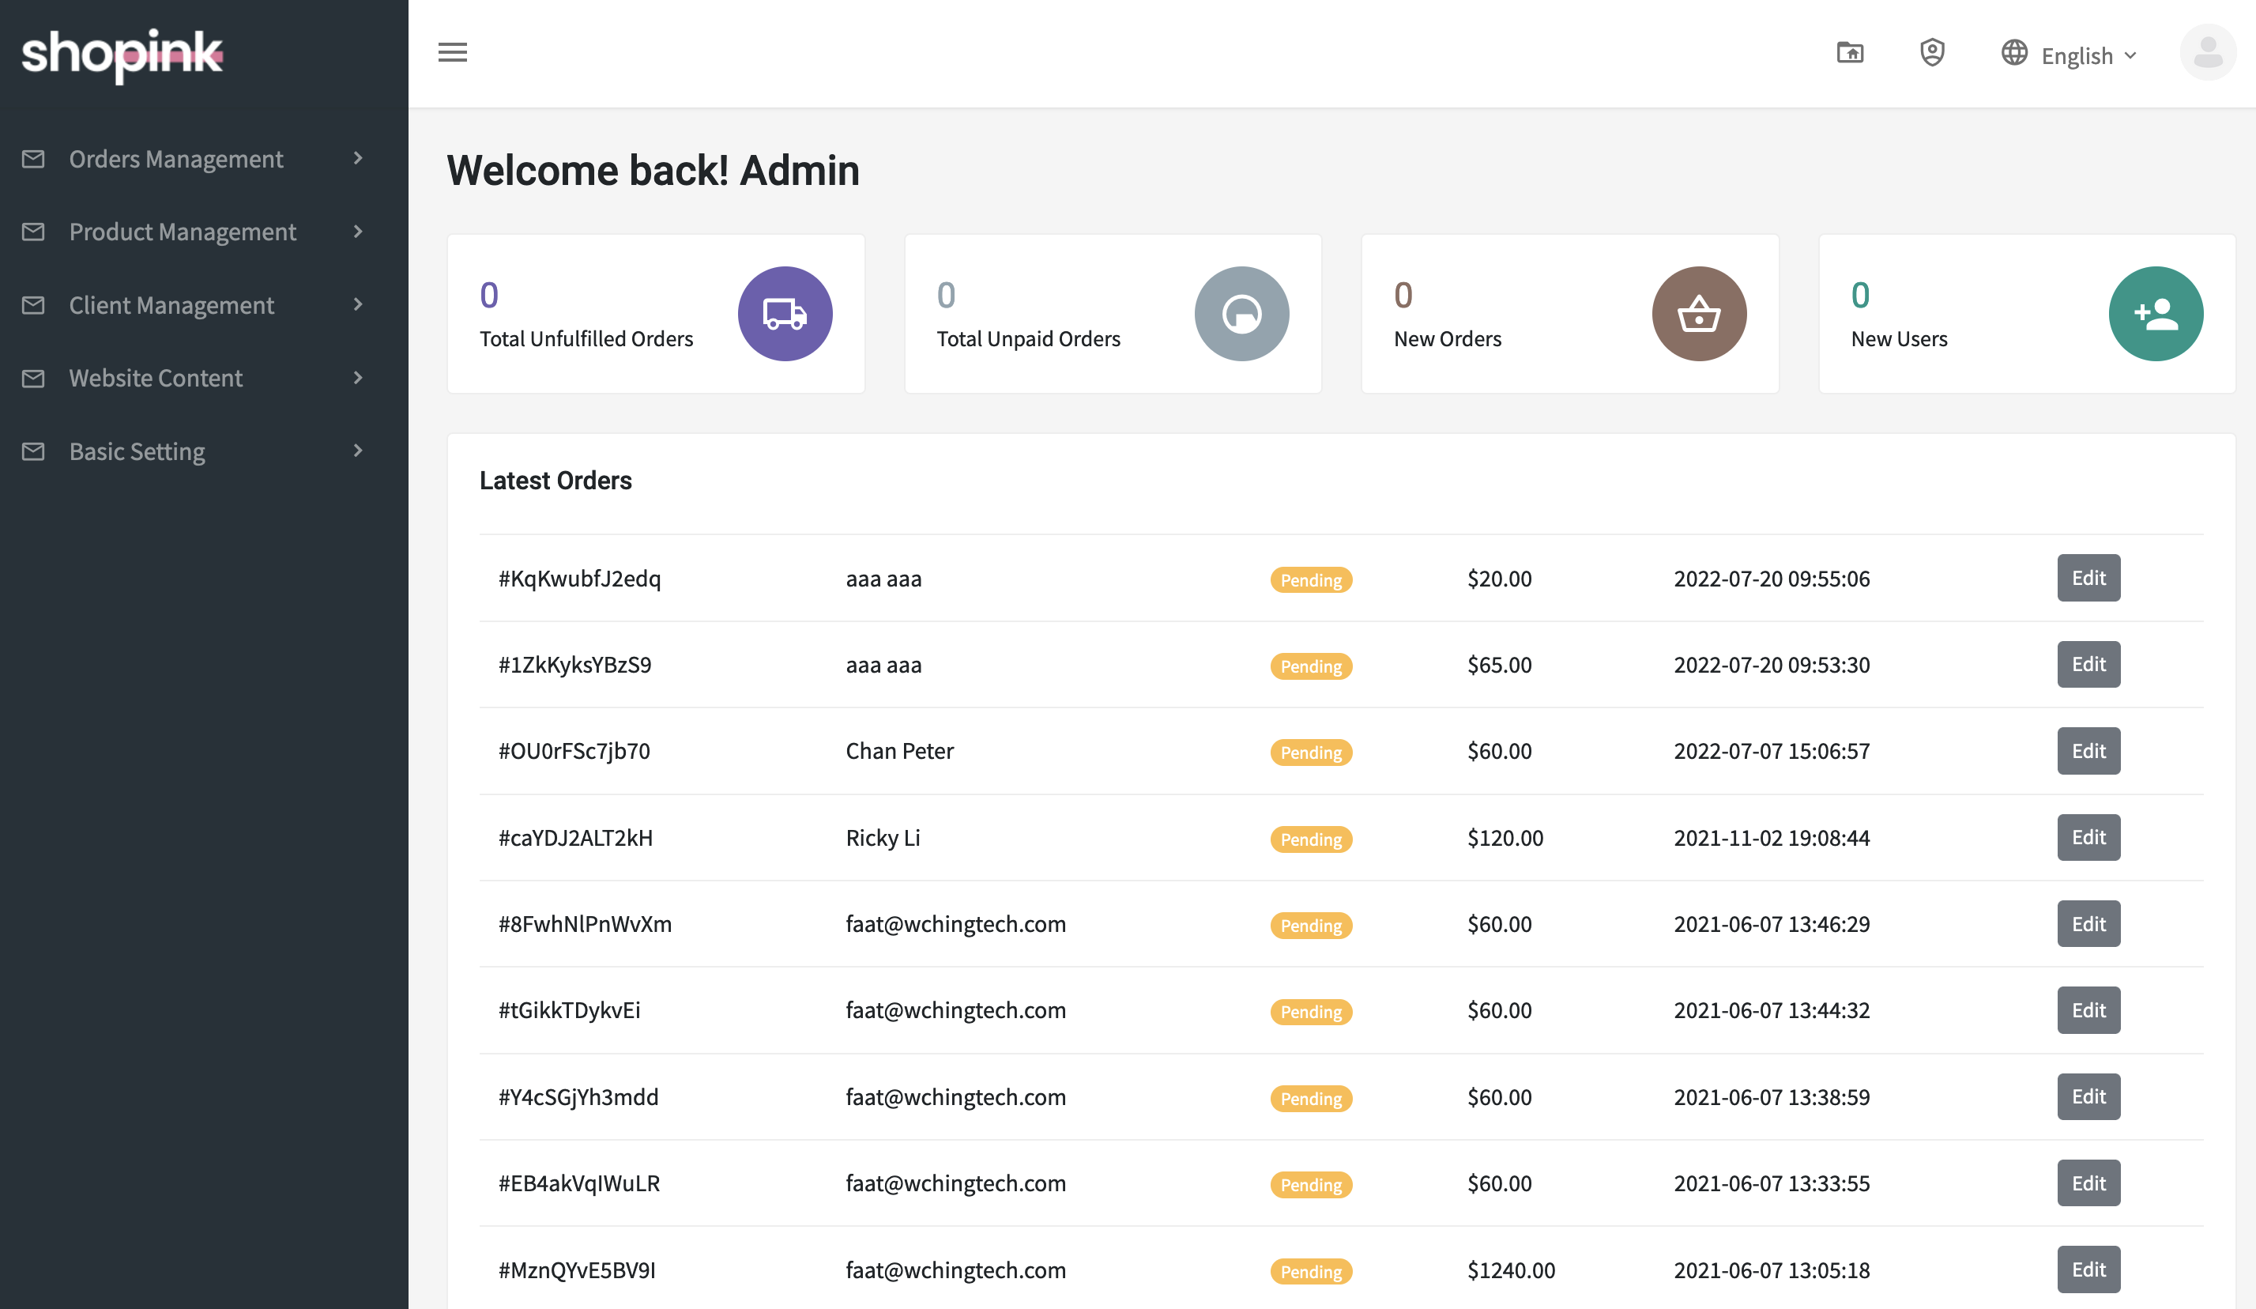
Task: Open Product Management menu item
Action: (x=204, y=232)
